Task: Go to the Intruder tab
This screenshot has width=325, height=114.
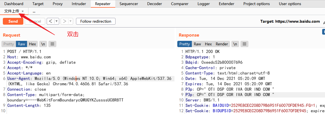Action: 79,4
